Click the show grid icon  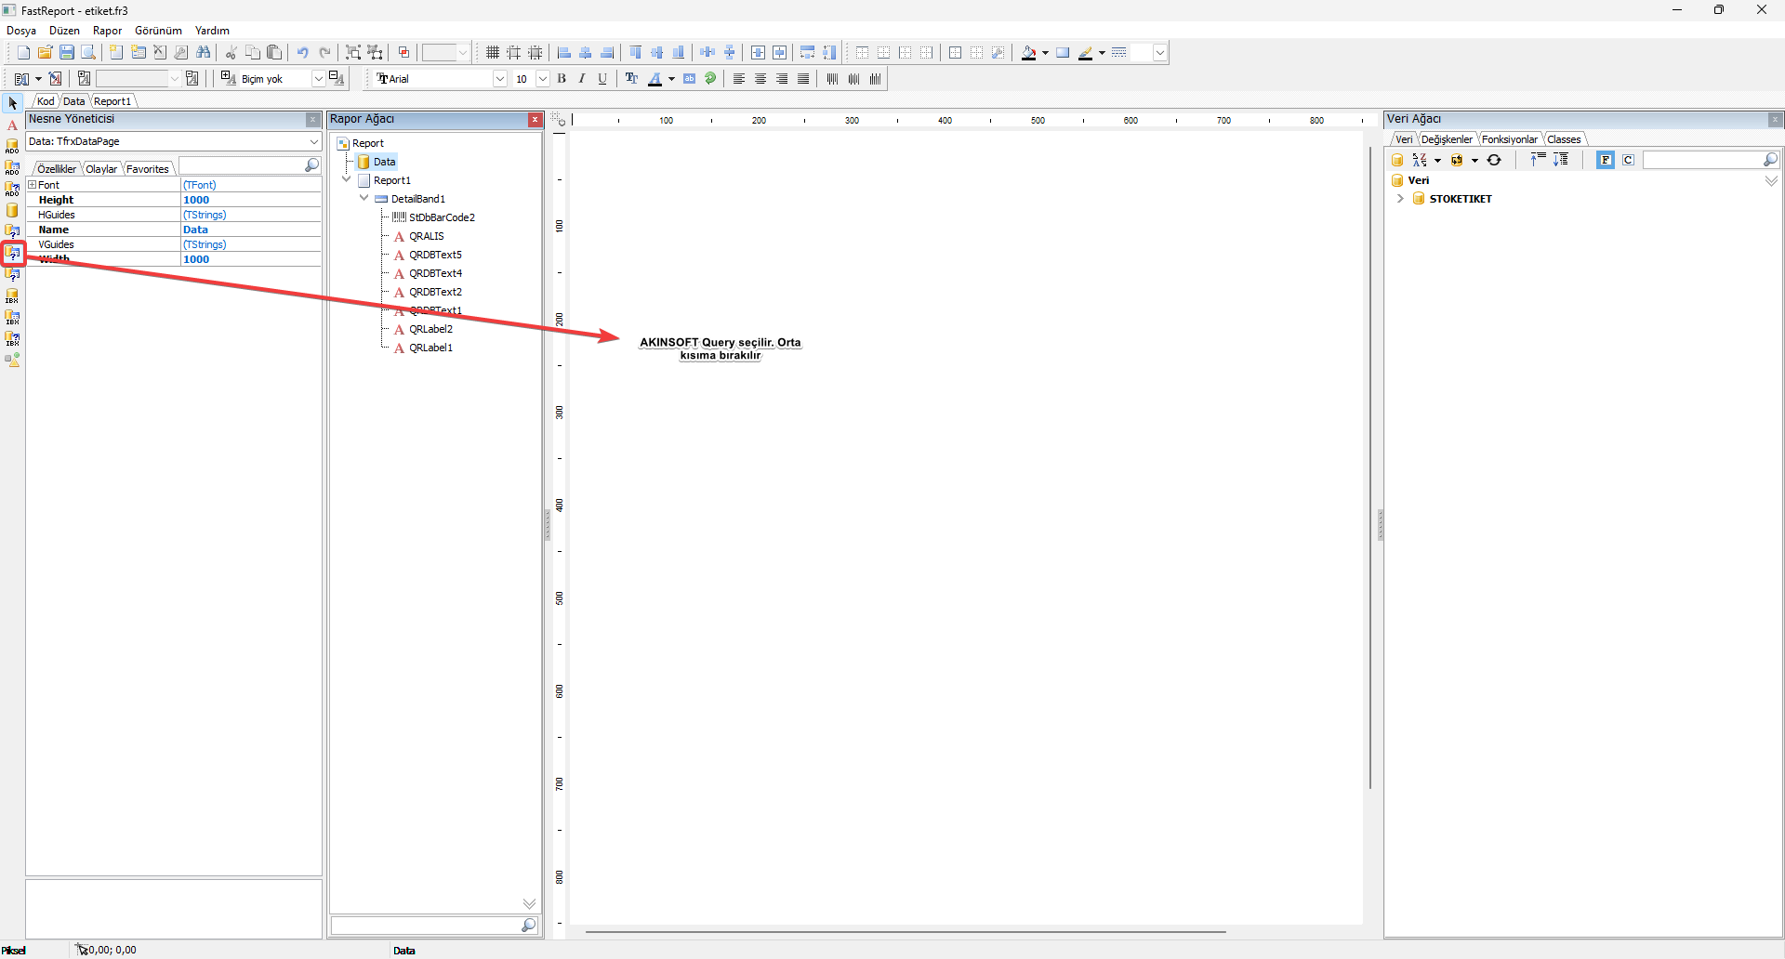click(x=493, y=53)
